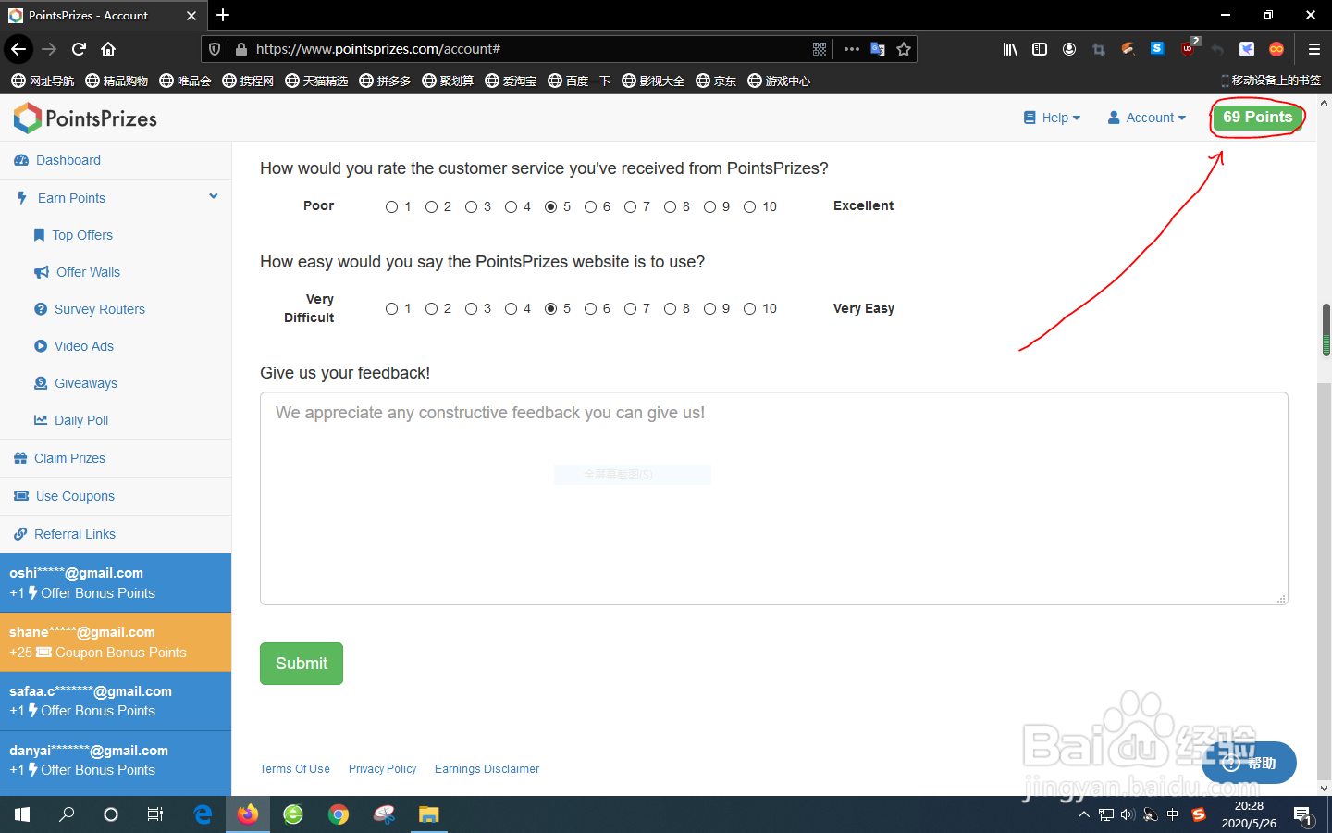Open the Firefox hamburger menu
The height and width of the screenshot is (833, 1332).
[x=1313, y=49]
